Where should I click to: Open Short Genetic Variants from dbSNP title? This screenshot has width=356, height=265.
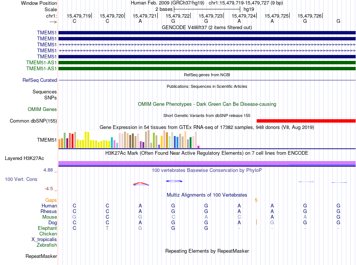coord(207,115)
